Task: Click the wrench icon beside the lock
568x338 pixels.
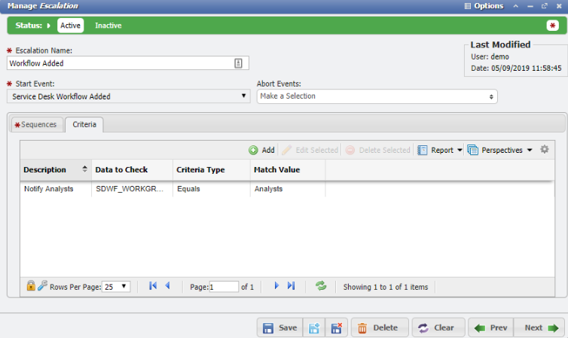Action: point(42,286)
